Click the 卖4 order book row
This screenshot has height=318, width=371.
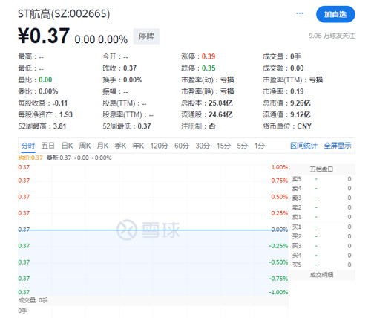(x=321, y=189)
